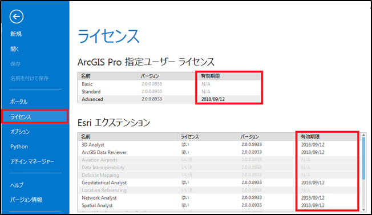Click 有効期限 header in extensions table

(x=327, y=137)
